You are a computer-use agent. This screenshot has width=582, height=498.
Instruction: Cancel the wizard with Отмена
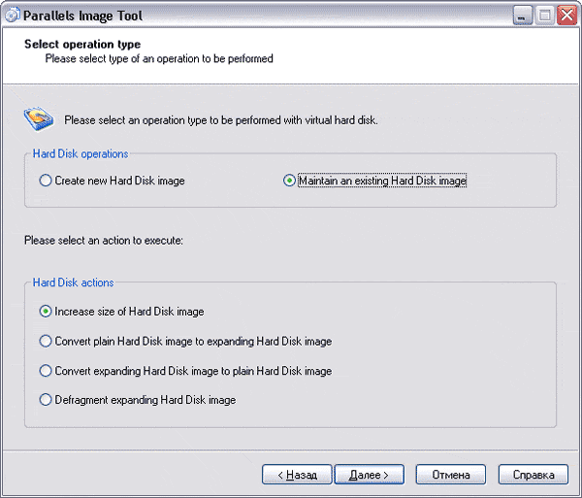(450, 475)
